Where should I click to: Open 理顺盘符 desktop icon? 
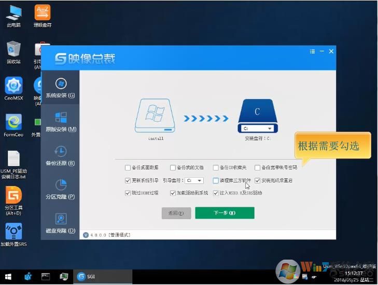coord(43,16)
